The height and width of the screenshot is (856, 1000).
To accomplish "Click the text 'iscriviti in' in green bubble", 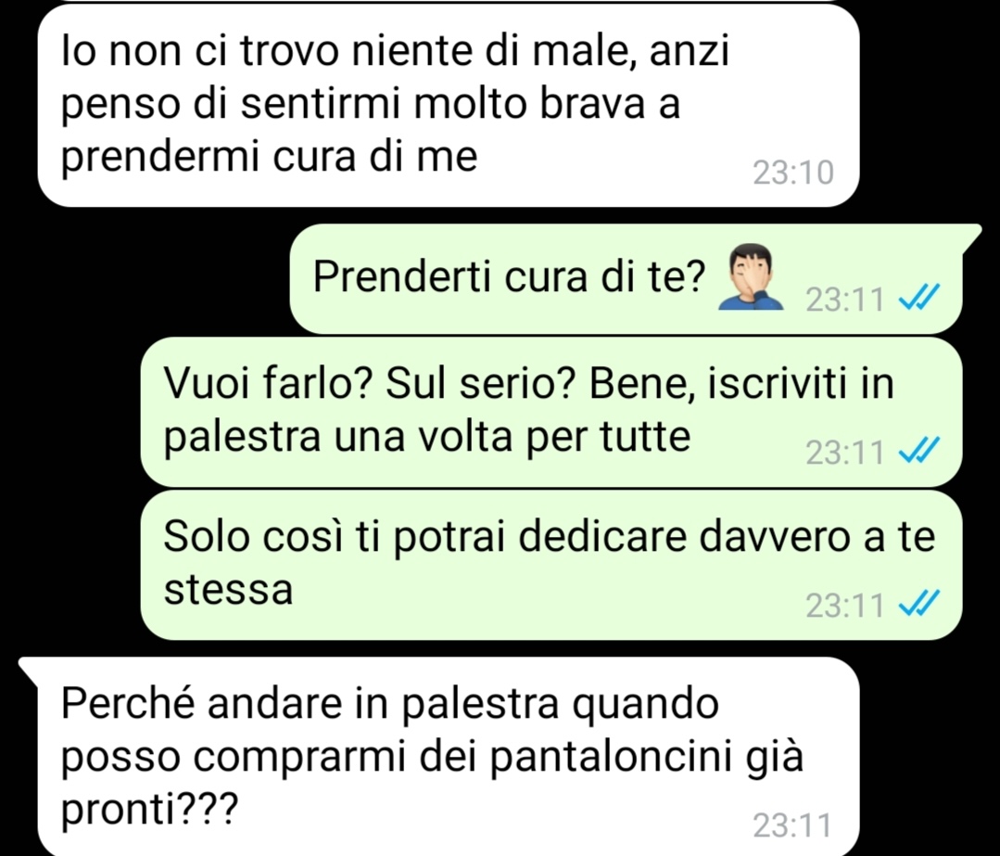I will pos(800,383).
